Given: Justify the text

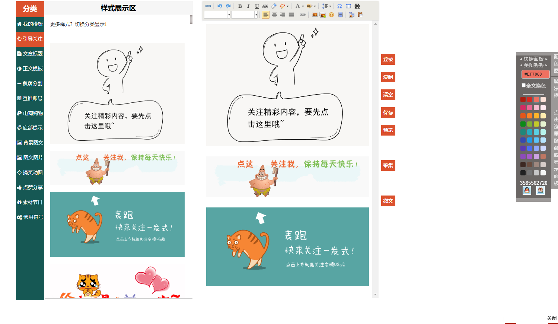Looking at the screenshot, I should coord(291,15).
